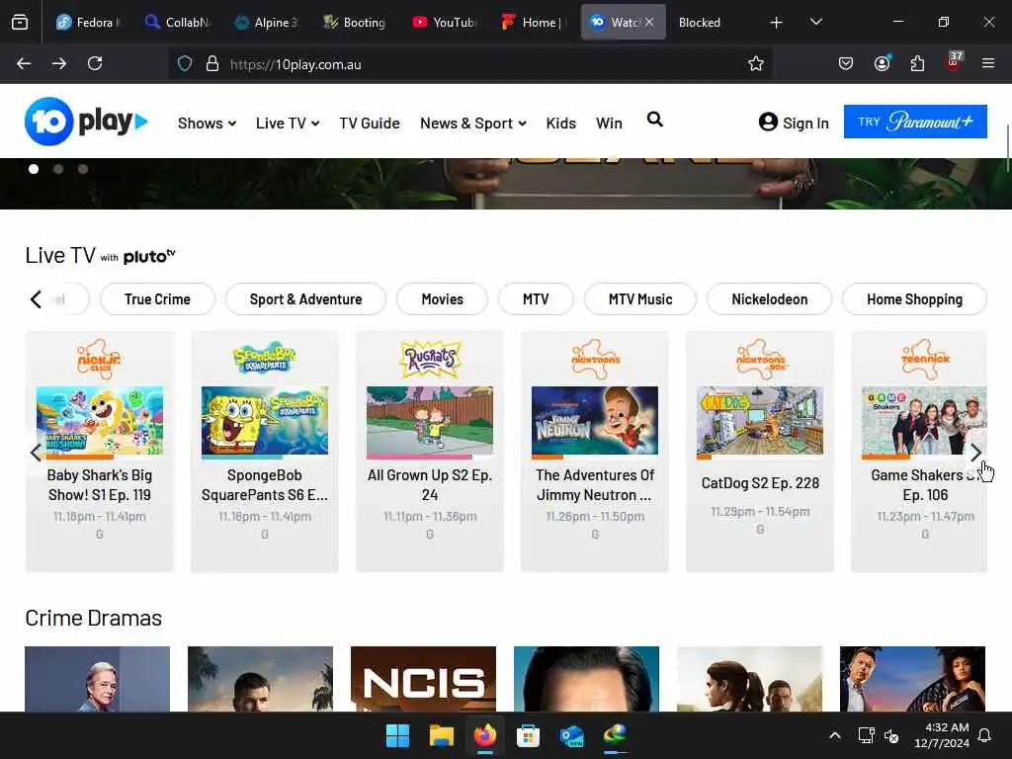
Task: Show previous Live TV channel cards
Action: [36, 453]
